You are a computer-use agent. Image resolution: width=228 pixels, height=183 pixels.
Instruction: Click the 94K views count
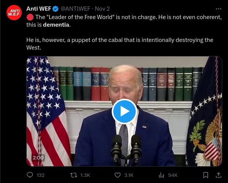click(173, 175)
